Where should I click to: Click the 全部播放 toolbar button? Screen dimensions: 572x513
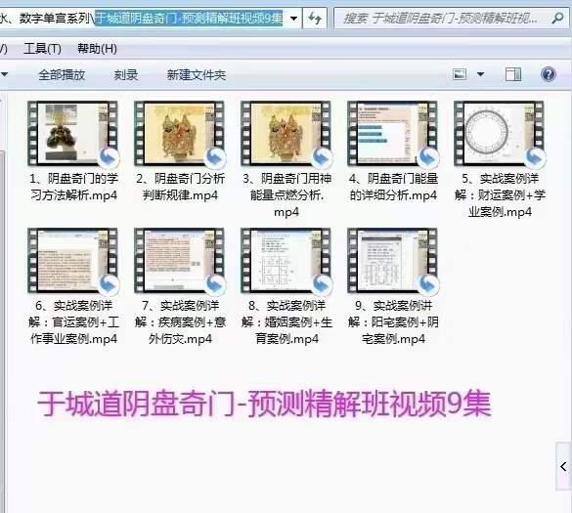pos(62,75)
